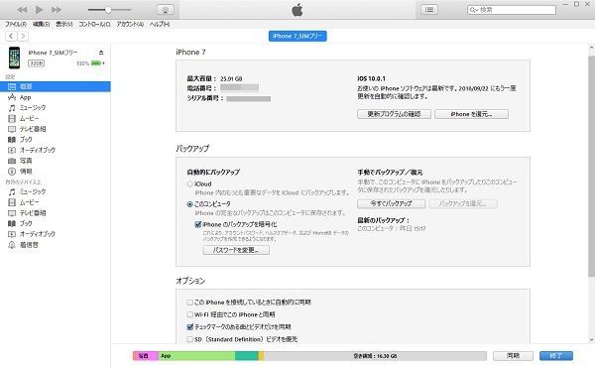The image size is (595, 368).
Task: Click the scrollbar down arrow
Action: [591, 339]
